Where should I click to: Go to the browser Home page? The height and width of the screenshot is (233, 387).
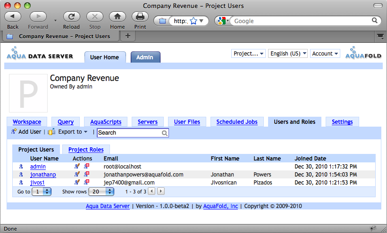(118, 17)
